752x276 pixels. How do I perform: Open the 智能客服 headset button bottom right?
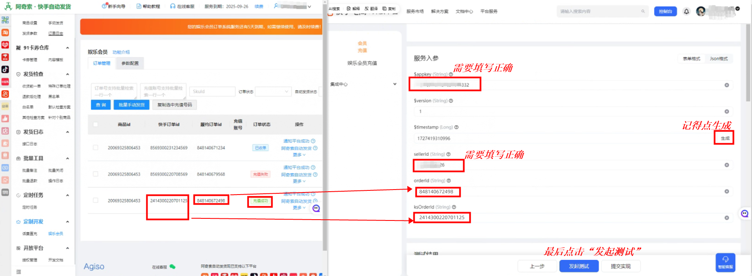click(725, 263)
